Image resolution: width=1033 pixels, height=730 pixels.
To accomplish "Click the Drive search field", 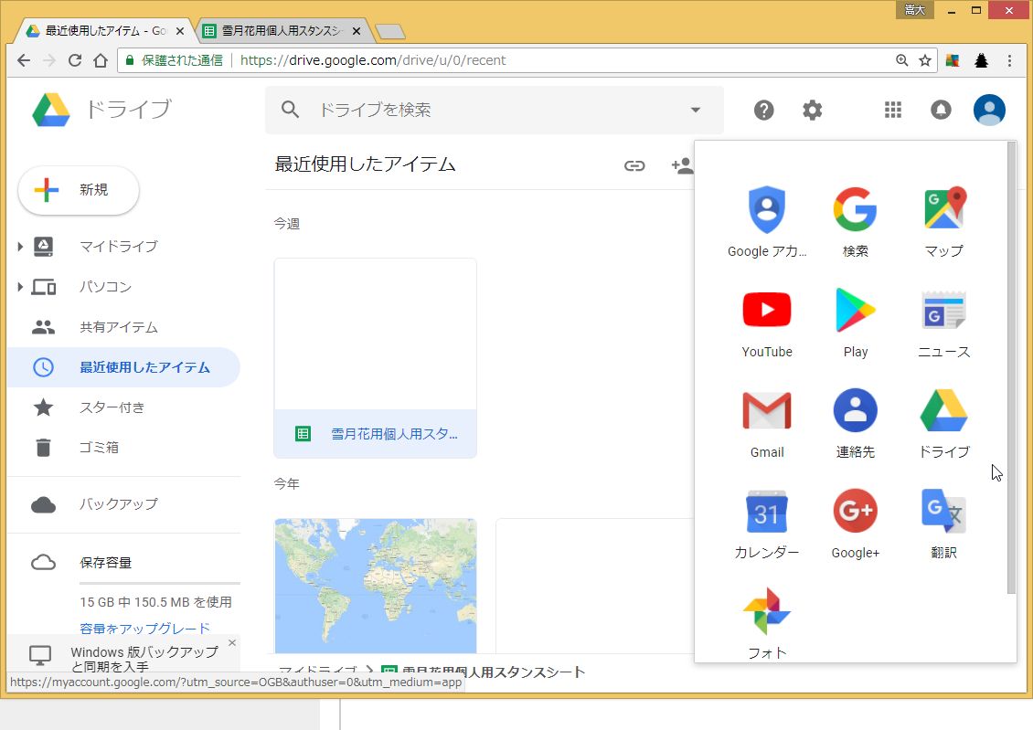I will click(x=494, y=110).
